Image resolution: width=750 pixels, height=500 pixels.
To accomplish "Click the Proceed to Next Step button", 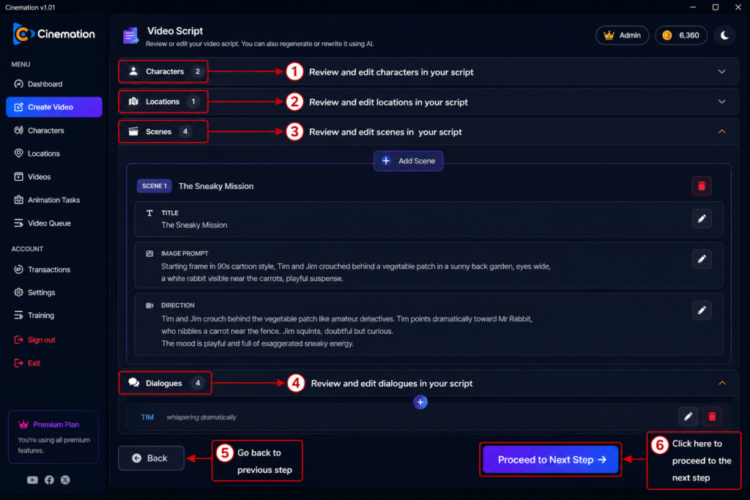I will pos(551,459).
